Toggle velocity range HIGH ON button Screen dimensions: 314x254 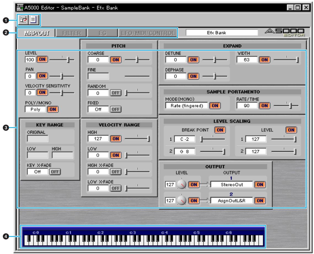(x=116, y=139)
